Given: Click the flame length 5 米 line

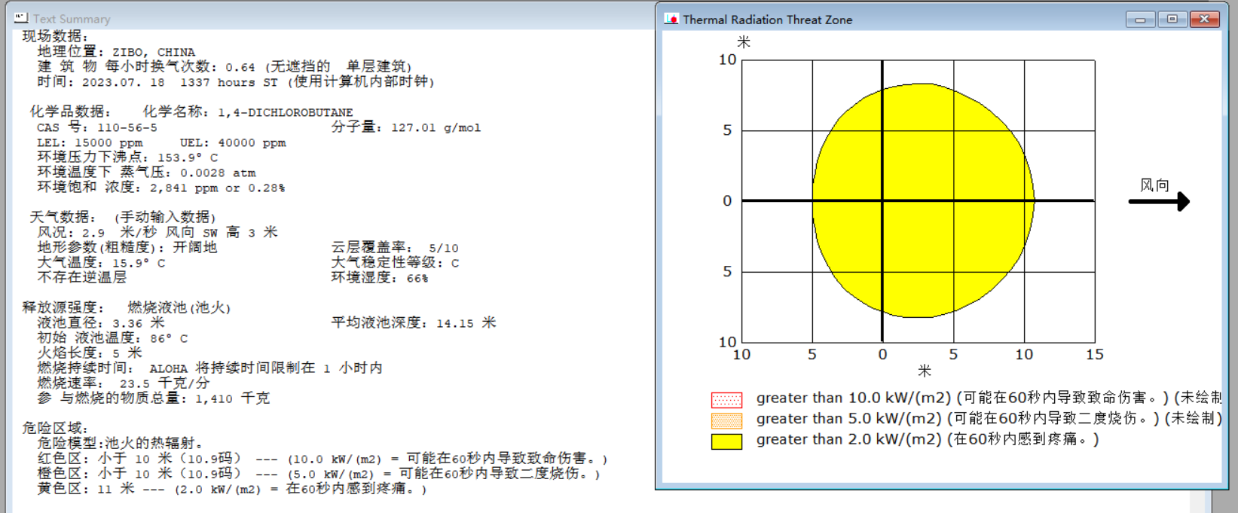Looking at the screenshot, I should 90,353.
